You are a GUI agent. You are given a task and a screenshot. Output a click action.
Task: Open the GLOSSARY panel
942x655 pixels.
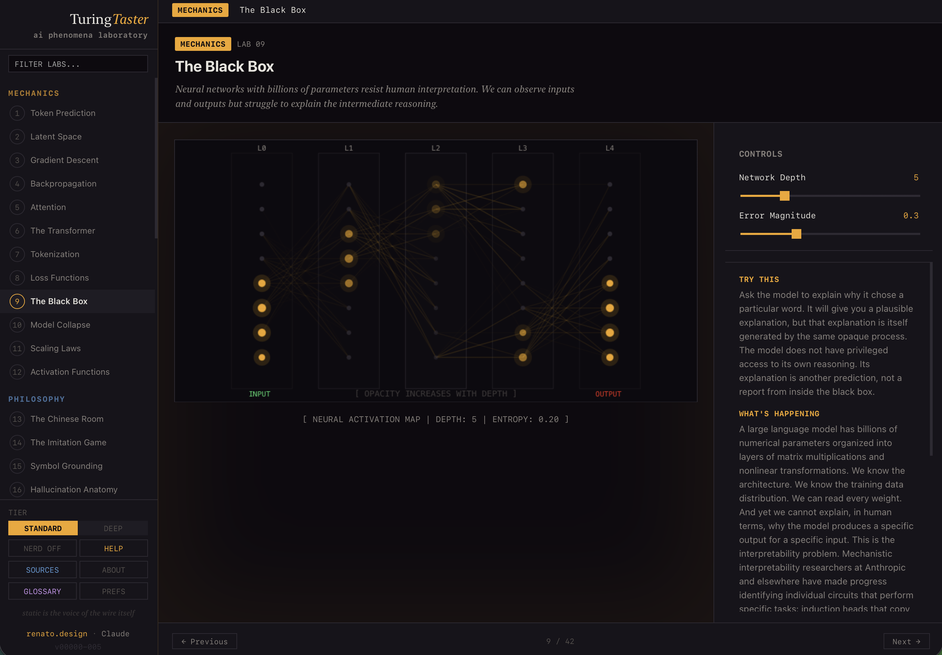pyautogui.click(x=42, y=591)
